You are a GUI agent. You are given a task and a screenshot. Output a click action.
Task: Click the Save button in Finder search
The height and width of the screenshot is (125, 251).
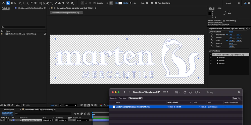coord(235,98)
